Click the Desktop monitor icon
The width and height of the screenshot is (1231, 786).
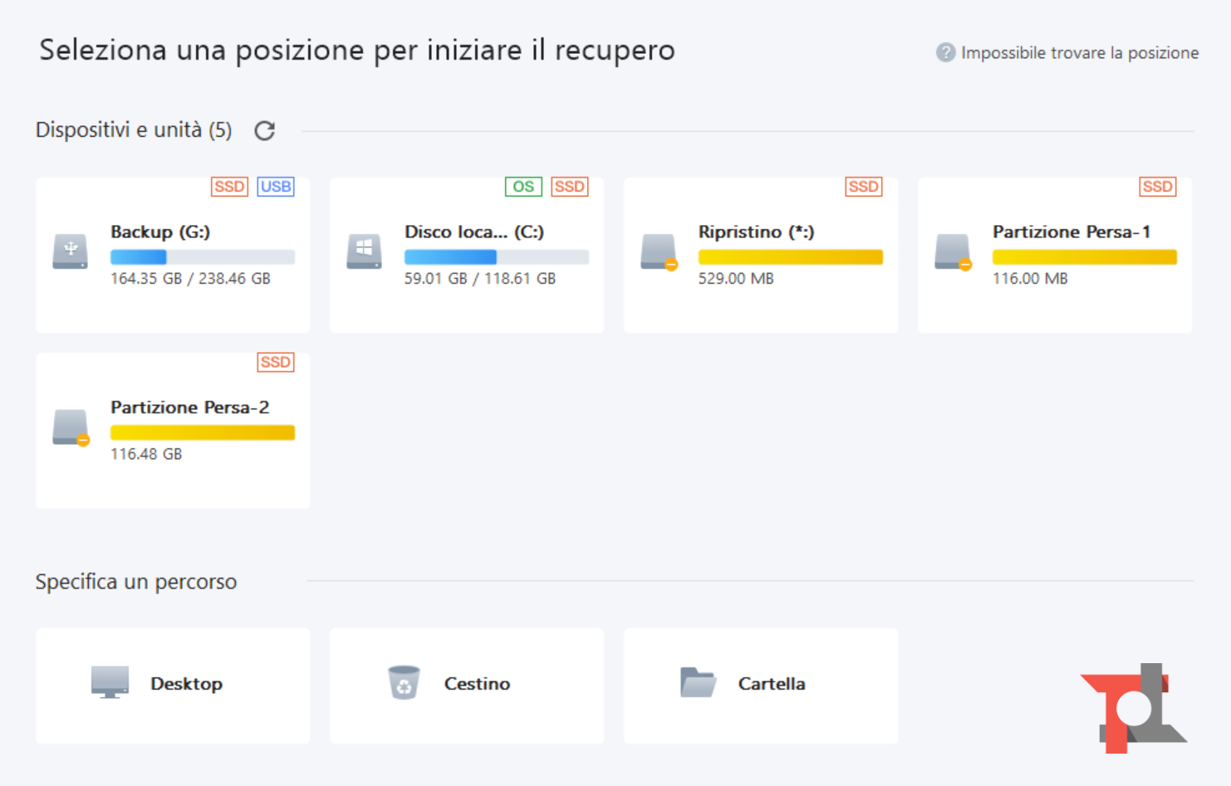point(110,682)
